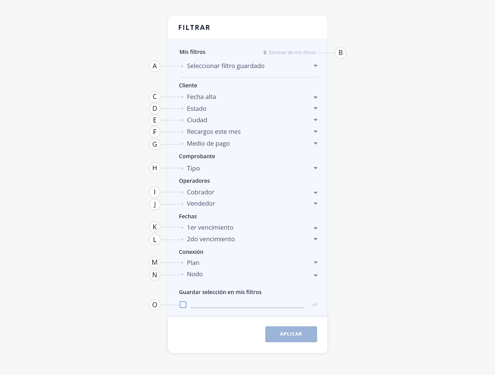This screenshot has height=375, width=495.
Task: Open the Nodo connection dropdown
Action: click(248, 274)
